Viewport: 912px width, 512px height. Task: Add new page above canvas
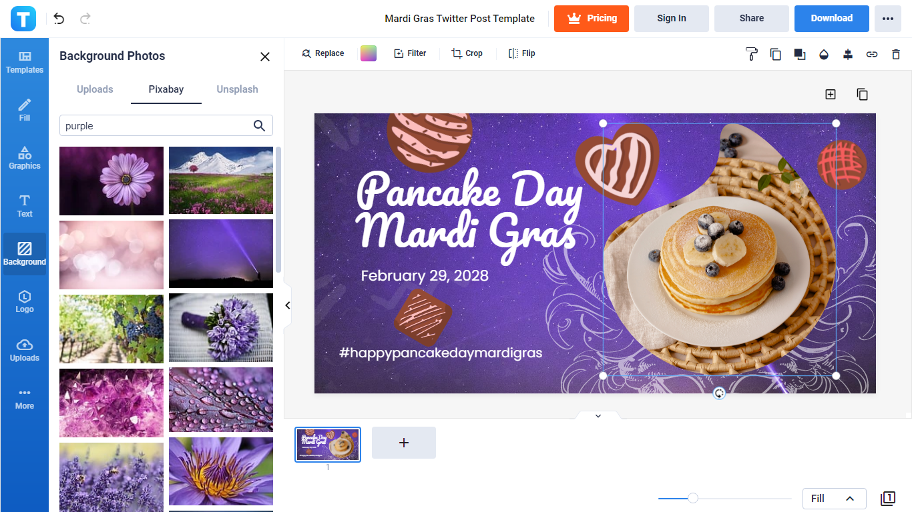click(831, 95)
